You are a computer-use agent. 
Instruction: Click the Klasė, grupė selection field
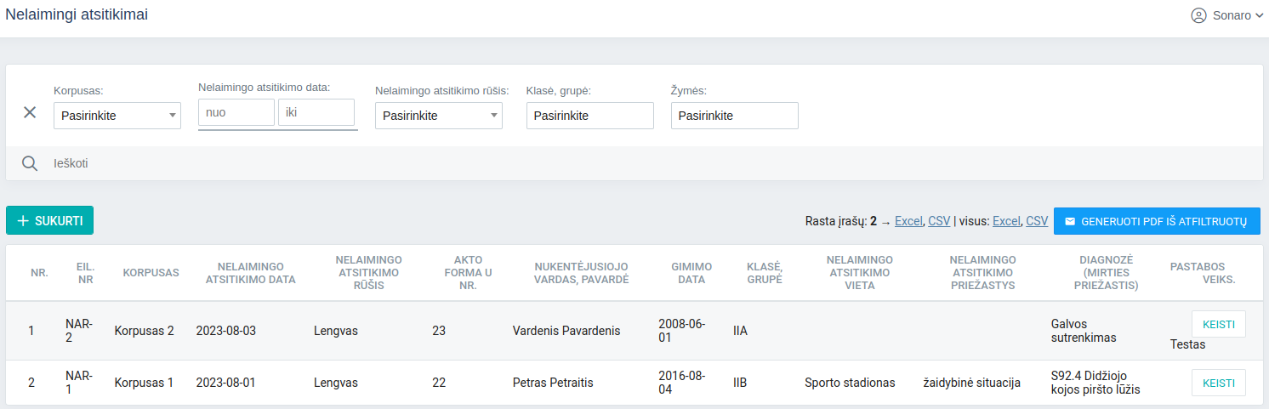(590, 116)
